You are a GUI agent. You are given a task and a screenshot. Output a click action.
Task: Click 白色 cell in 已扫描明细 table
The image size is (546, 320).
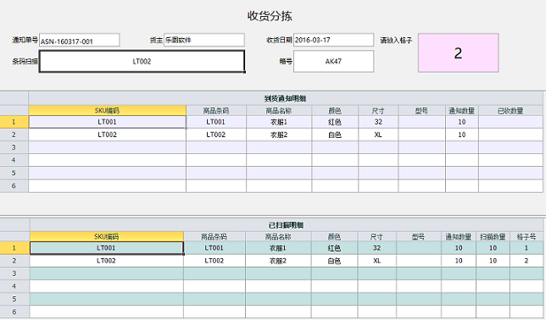(x=334, y=261)
